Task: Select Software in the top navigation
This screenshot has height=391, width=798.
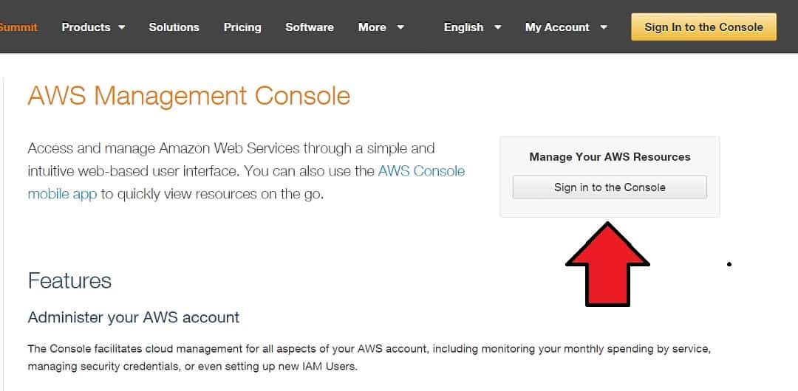Action: click(x=310, y=27)
